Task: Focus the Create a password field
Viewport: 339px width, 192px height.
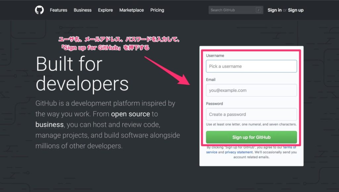Action: pos(252,114)
